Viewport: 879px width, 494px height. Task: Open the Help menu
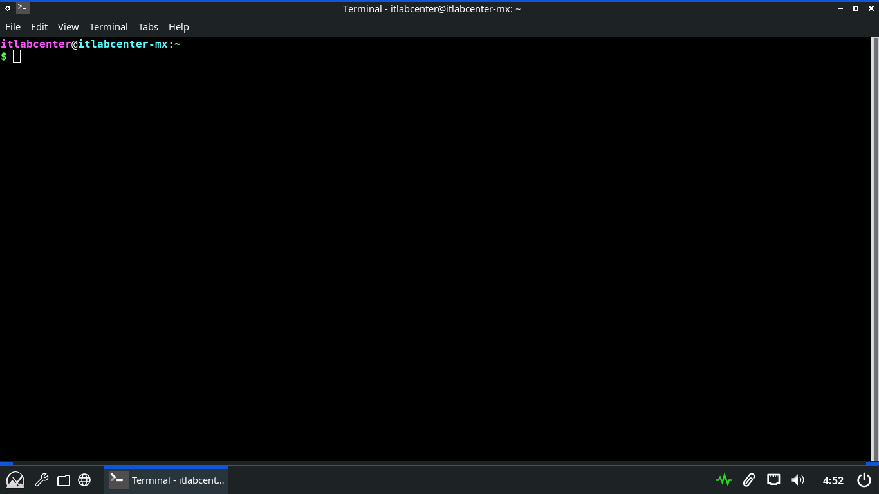tap(179, 27)
